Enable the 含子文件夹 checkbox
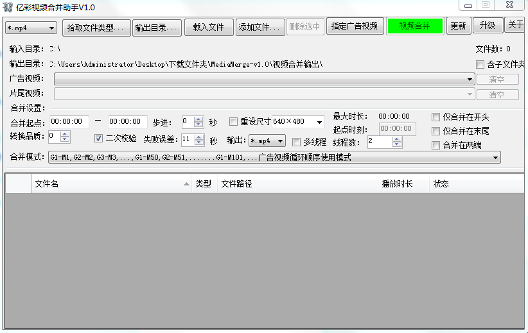 pyautogui.click(x=480, y=64)
